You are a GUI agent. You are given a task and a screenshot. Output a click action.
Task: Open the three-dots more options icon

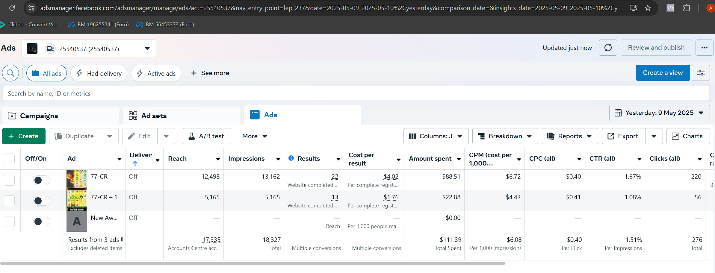tap(704, 48)
